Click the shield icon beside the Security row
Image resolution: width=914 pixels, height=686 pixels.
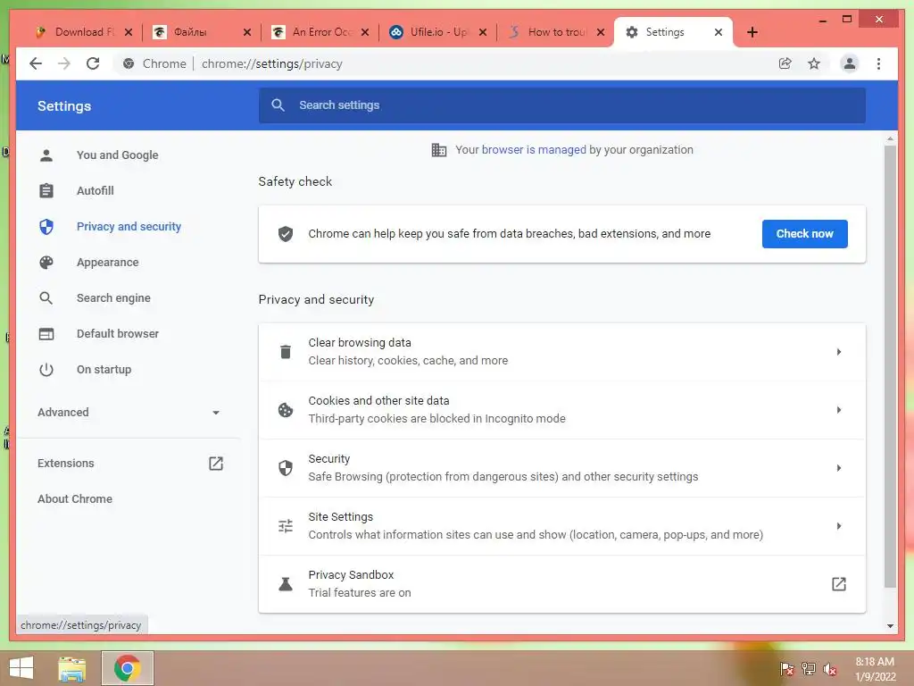[x=286, y=468]
